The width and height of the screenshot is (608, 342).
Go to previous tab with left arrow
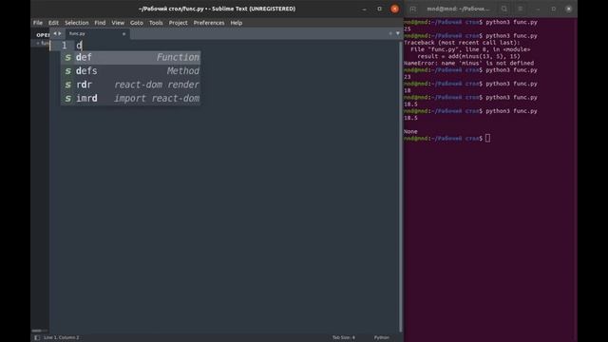[x=55, y=34]
